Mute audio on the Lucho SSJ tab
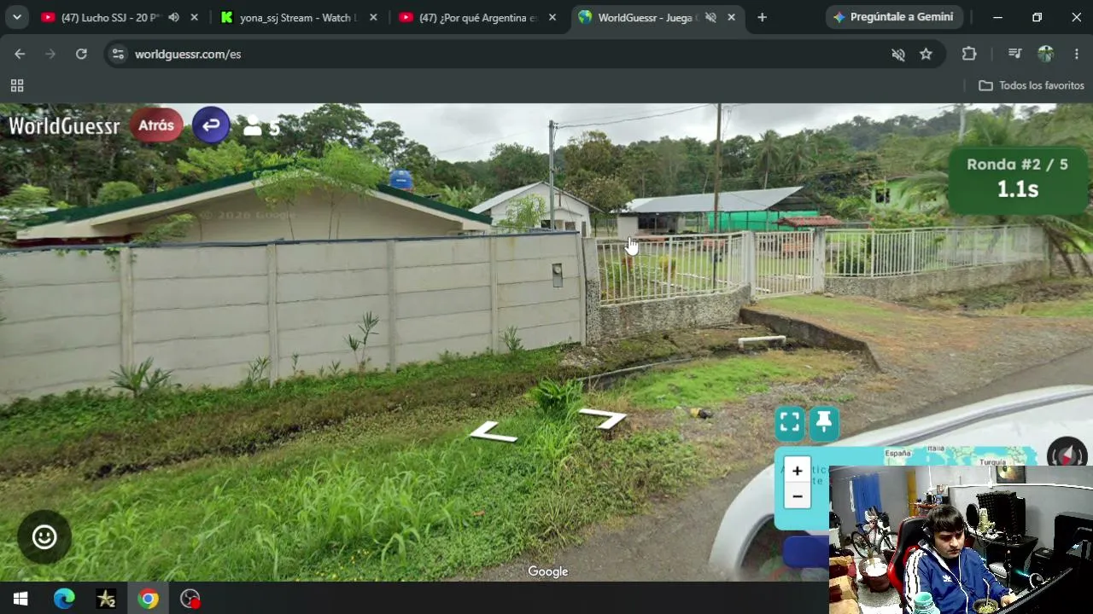 click(x=174, y=17)
